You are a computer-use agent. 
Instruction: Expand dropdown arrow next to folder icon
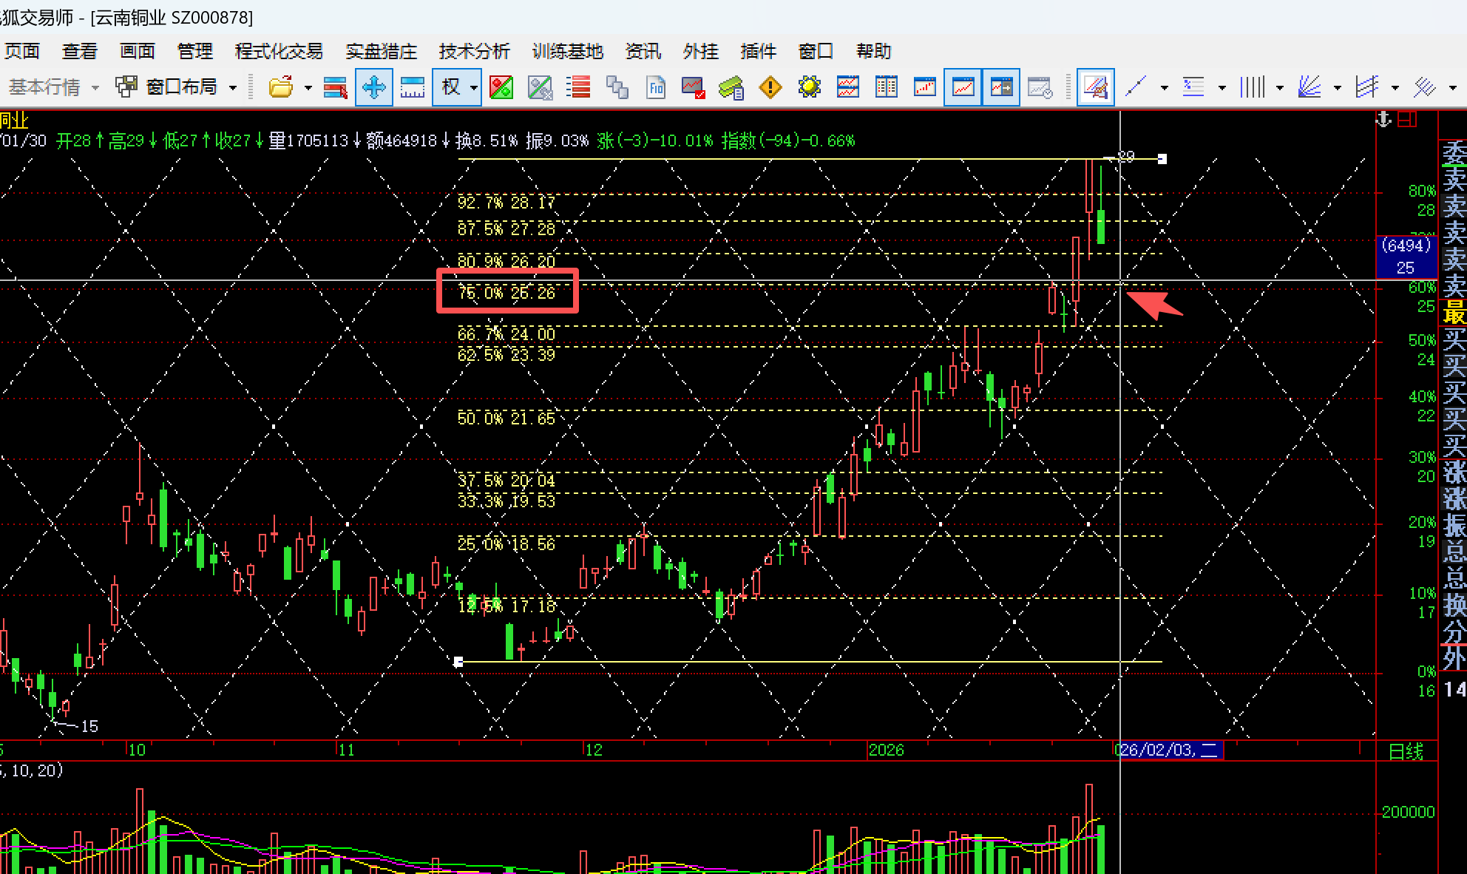[x=308, y=87]
